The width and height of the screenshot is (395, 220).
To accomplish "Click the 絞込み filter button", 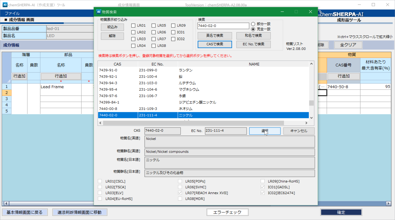I will coord(112,27).
